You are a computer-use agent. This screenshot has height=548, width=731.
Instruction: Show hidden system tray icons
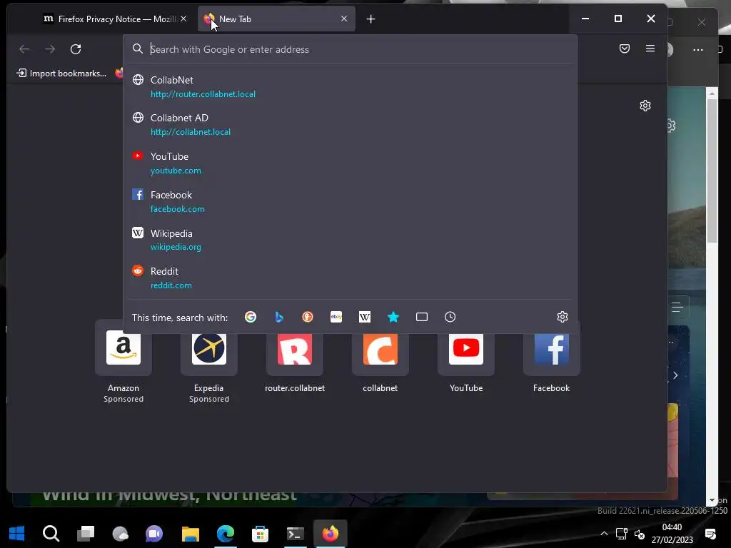604,534
